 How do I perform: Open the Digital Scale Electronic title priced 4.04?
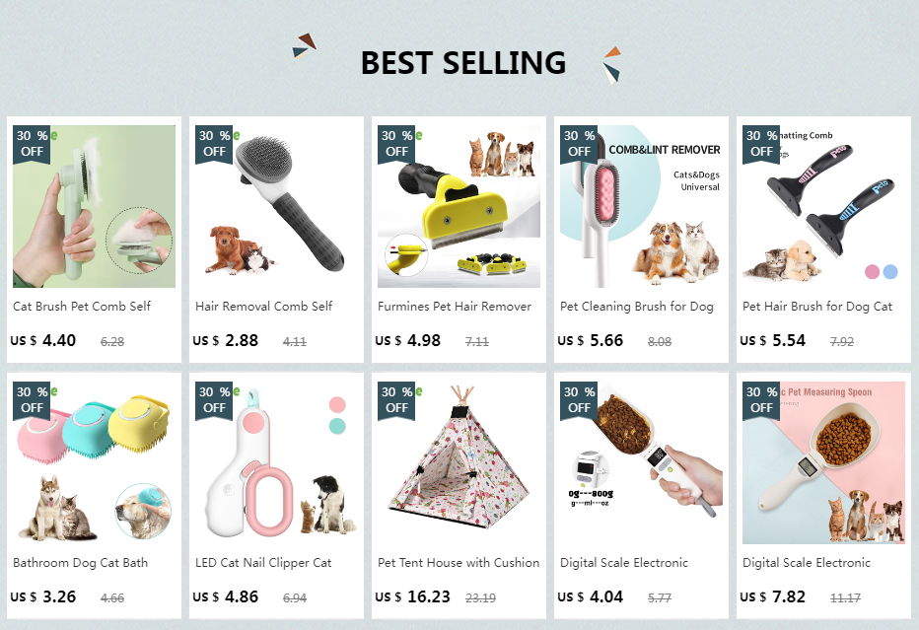click(624, 563)
